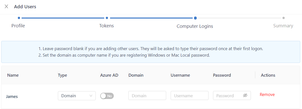Jump to the Summary step label
302x109 pixels.
click(283, 26)
